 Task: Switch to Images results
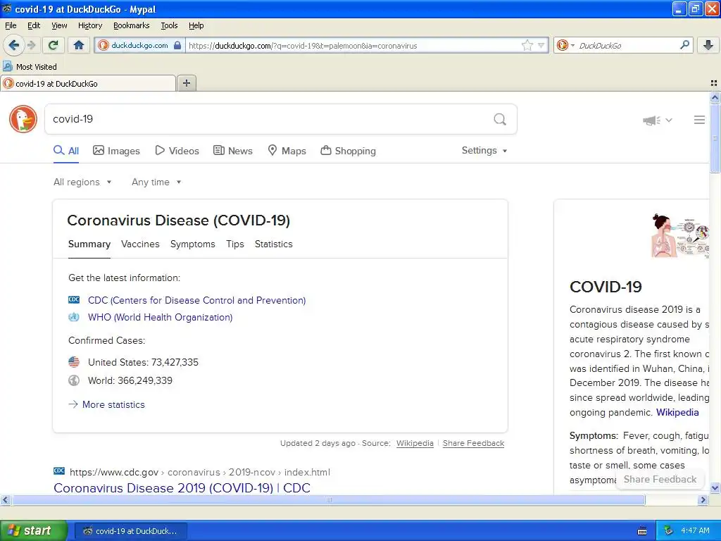coord(116,151)
